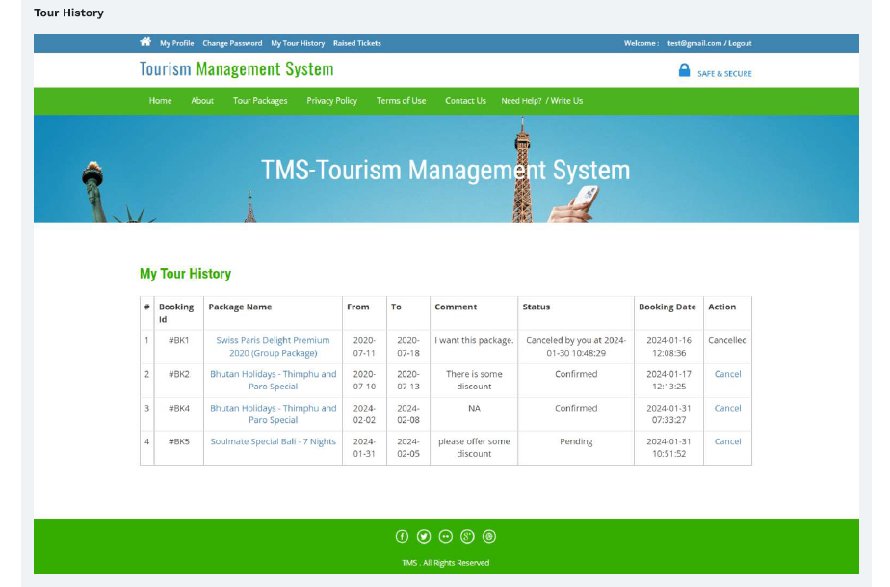Click the comment 'There is some discount'

474,380
